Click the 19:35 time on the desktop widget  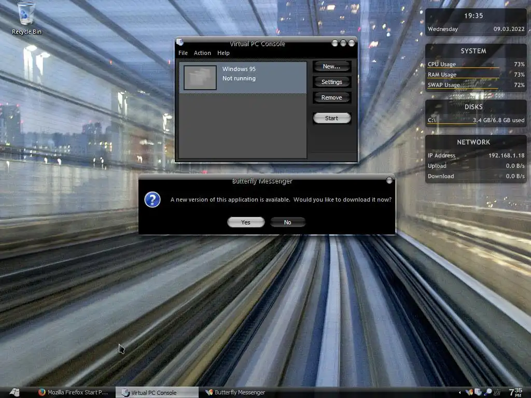pyautogui.click(x=473, y=16)
